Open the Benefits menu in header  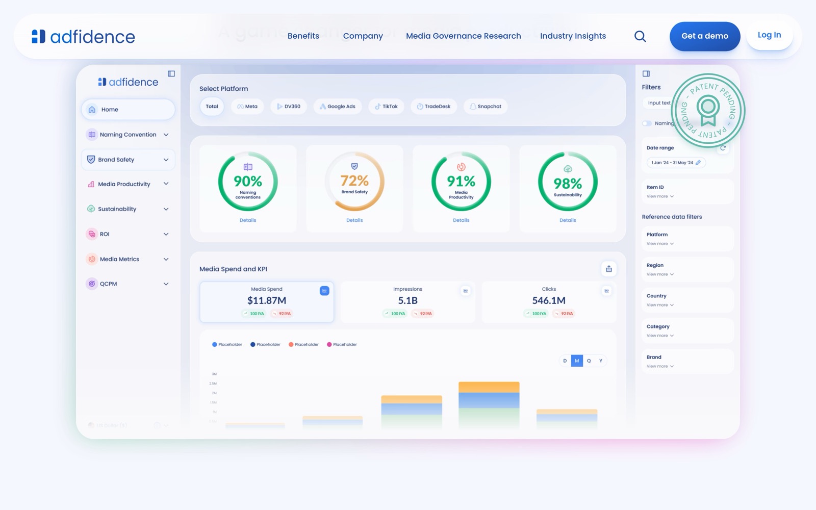click(303, 36)
